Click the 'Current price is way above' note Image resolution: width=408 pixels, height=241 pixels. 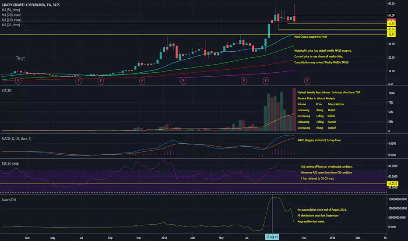pos(319,57)
